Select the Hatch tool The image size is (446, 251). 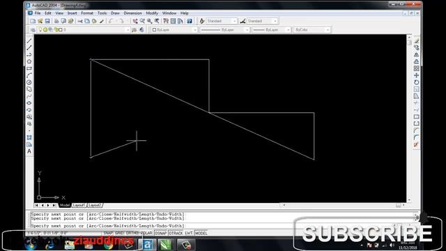tap(29, 138)
